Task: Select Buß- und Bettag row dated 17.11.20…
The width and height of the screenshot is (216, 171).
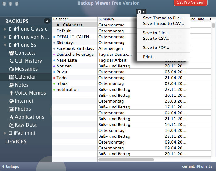Action: 154,107
